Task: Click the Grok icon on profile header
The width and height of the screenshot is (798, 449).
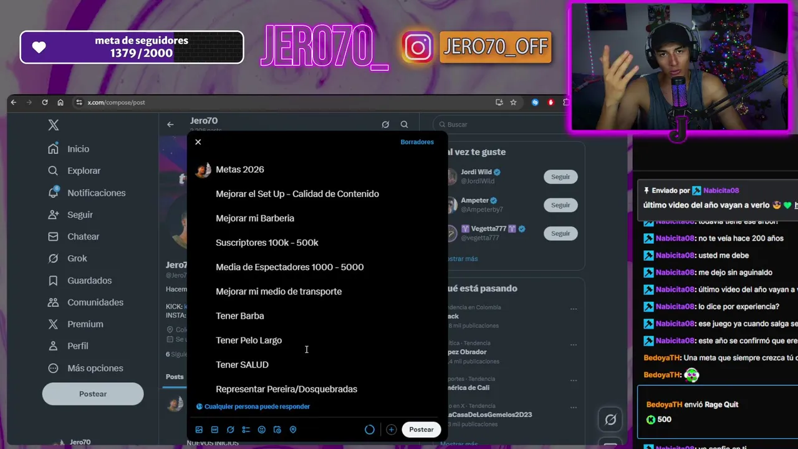Action: coord(385,125)
